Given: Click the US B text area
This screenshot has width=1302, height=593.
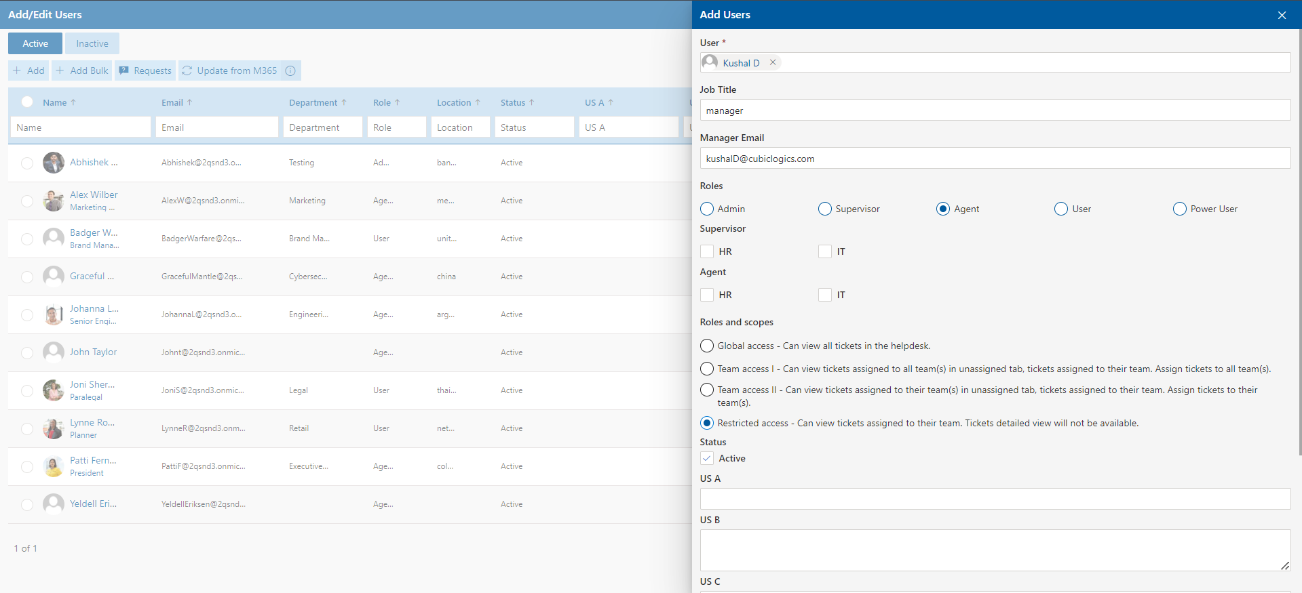Looking at the screenshot, I should pos(995,550).
